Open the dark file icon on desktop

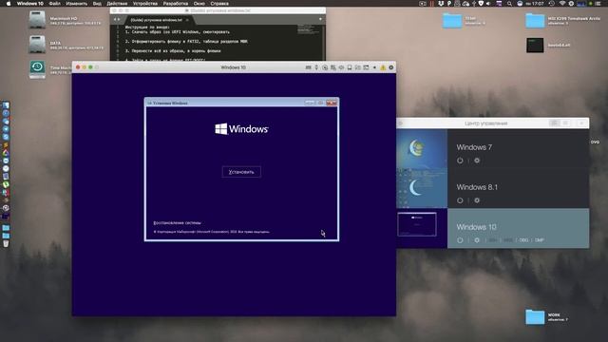tap(535, 46)
